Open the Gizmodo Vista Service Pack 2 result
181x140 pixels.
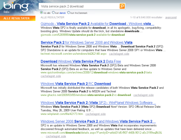point(97,24)
